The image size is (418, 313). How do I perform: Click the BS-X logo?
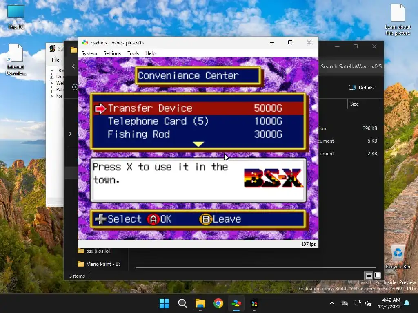click(x=274, y=178)
